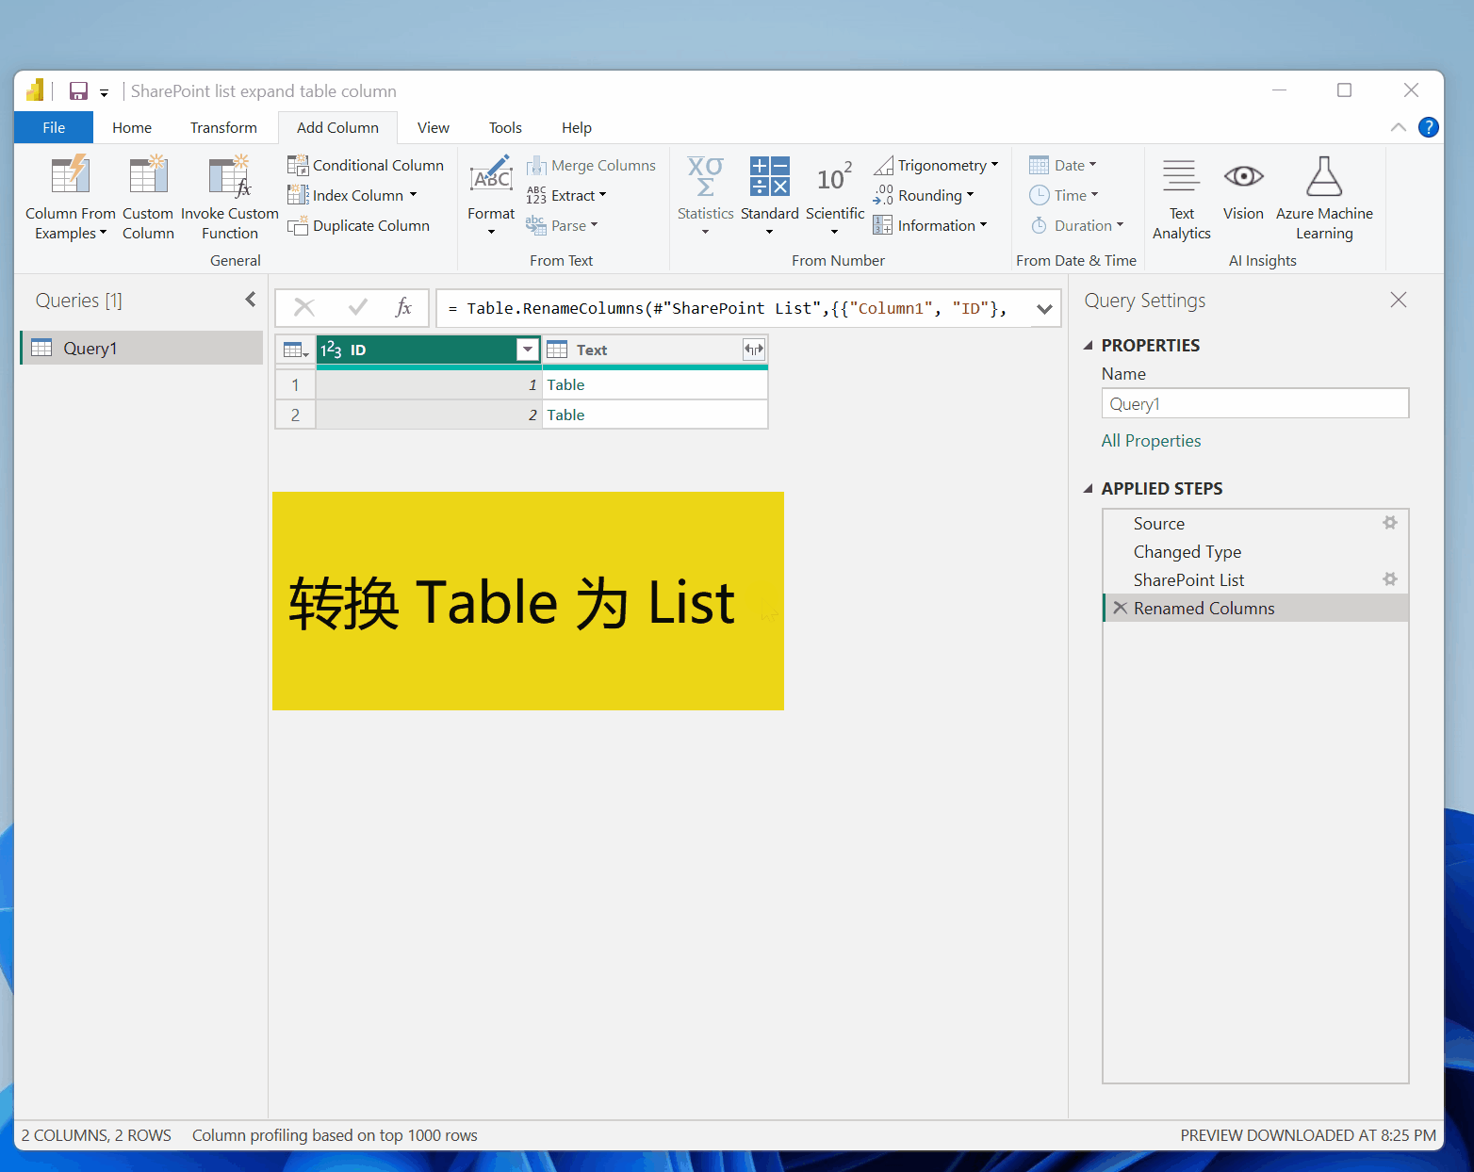Open the File menu tab

coord(54,128)
